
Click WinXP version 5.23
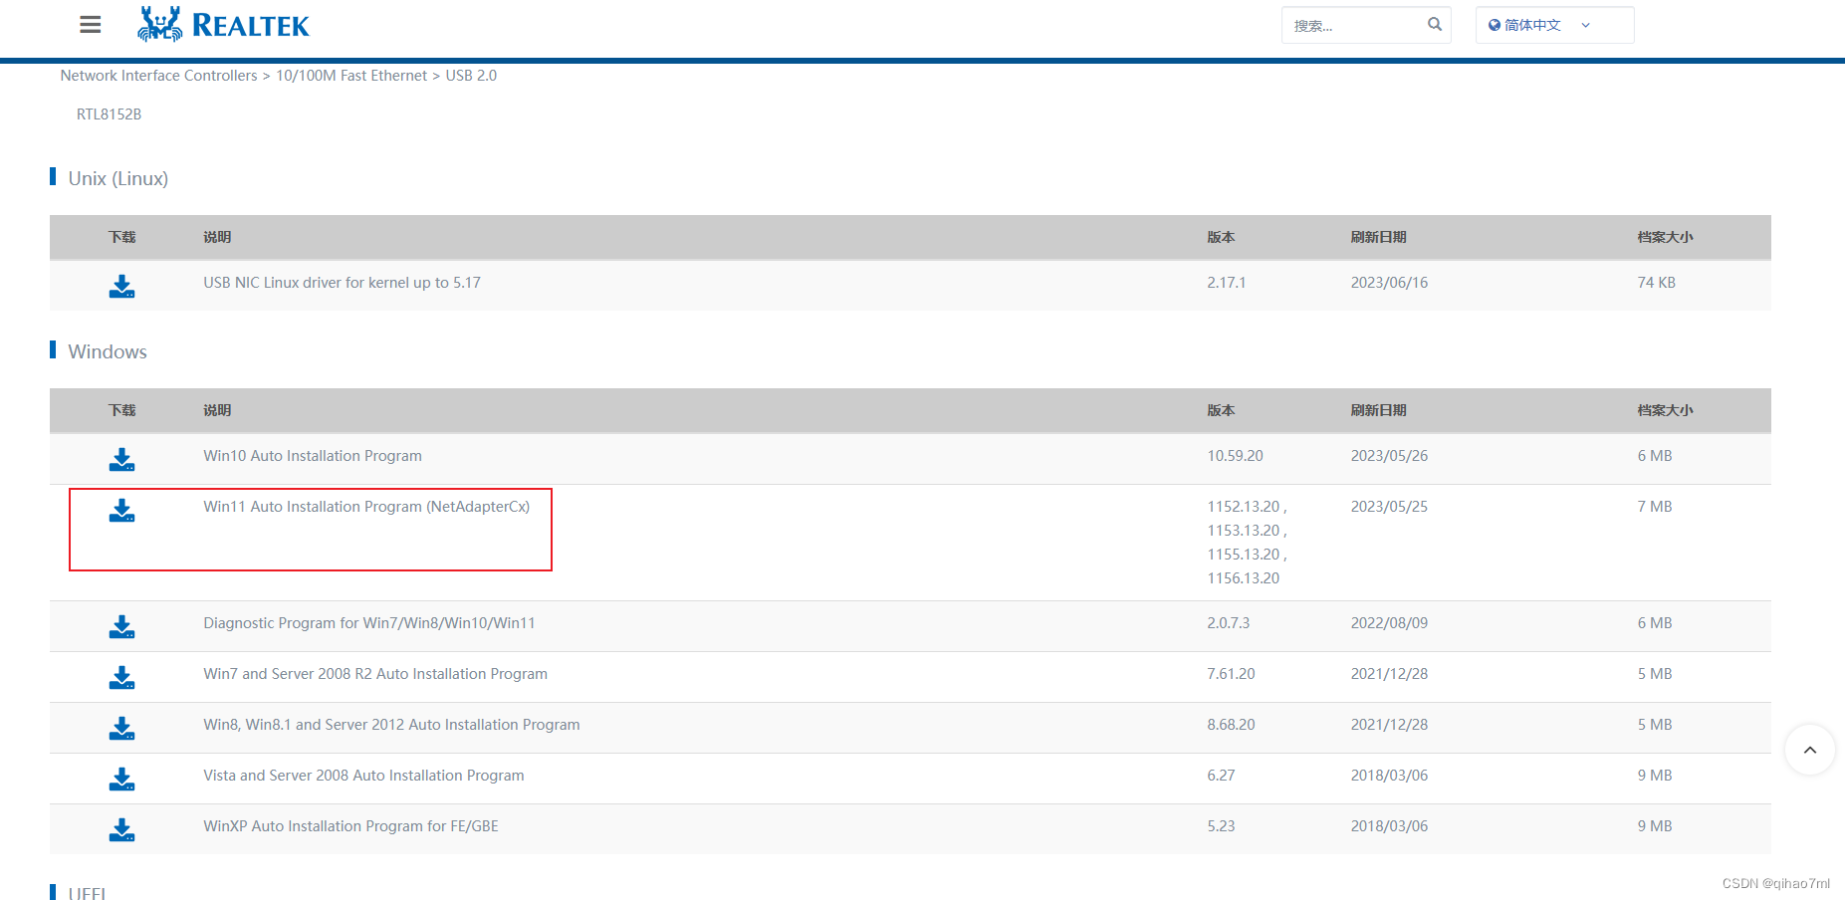(1221, 826)
